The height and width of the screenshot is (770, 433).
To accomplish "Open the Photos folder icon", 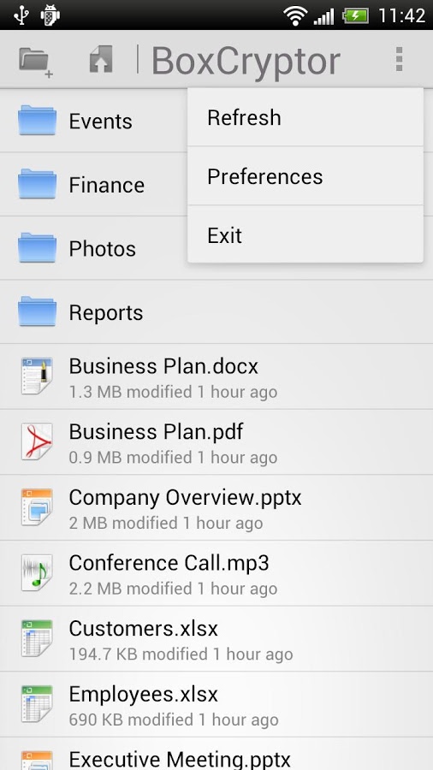I will coord(38,247).
